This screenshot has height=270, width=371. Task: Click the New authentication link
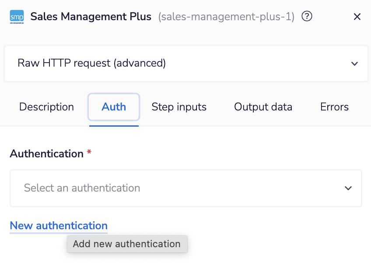(58, 225)
